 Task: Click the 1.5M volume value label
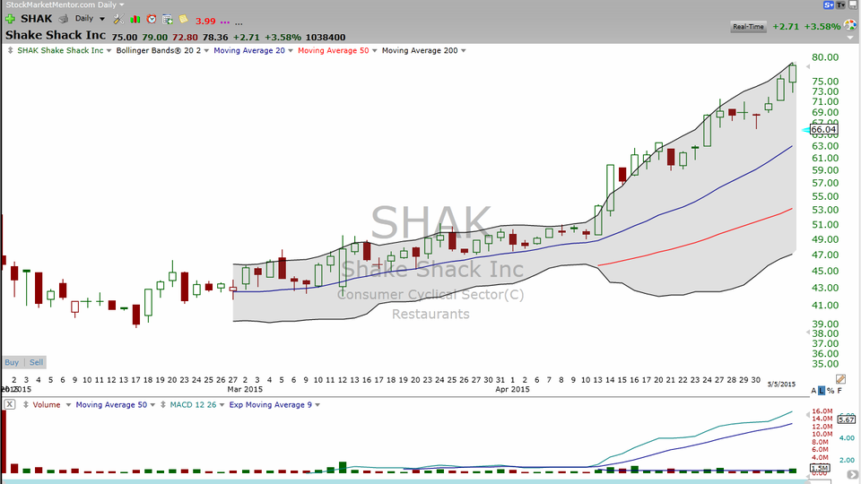(820, 468)
